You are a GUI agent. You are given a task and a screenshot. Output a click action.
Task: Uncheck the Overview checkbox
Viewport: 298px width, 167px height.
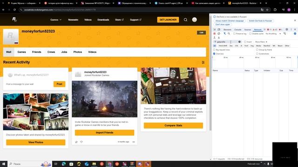[214, 54]
